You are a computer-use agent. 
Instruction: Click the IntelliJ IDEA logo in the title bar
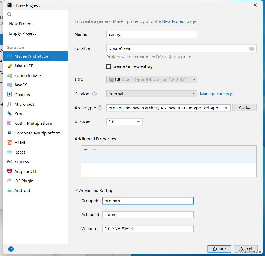coord(10,5)
